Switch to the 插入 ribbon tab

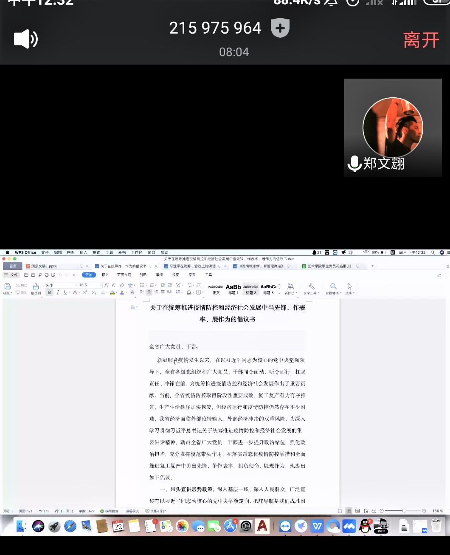(105, 275)
